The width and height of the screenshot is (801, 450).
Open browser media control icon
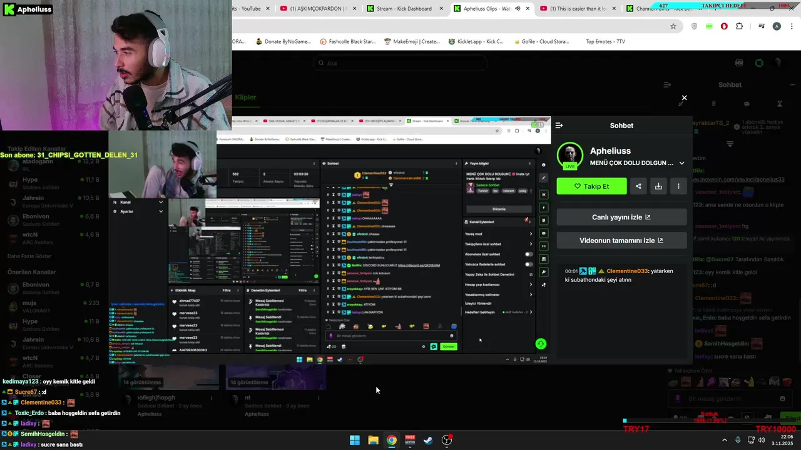pos(761,26)
